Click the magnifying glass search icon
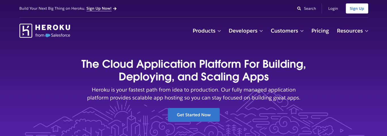The width and height of the screenshot is (387, 136). (x=299, y=8)
